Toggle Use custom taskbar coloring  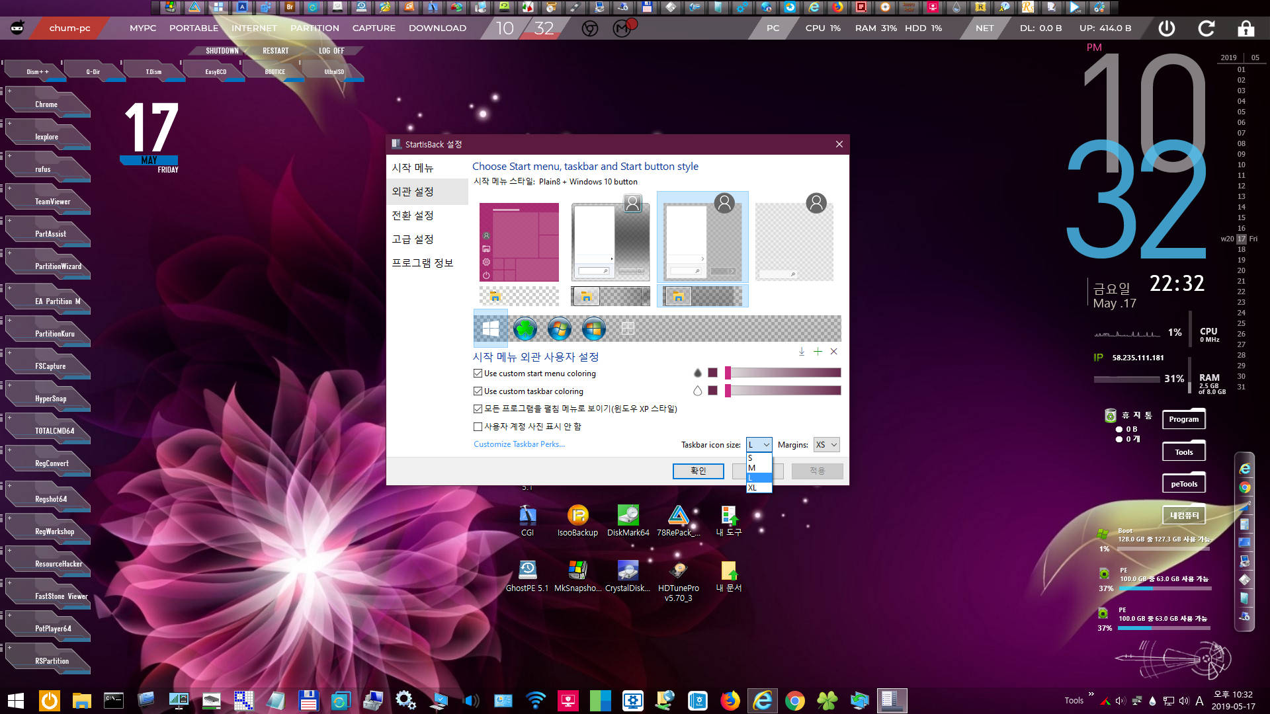pos(478,391)
